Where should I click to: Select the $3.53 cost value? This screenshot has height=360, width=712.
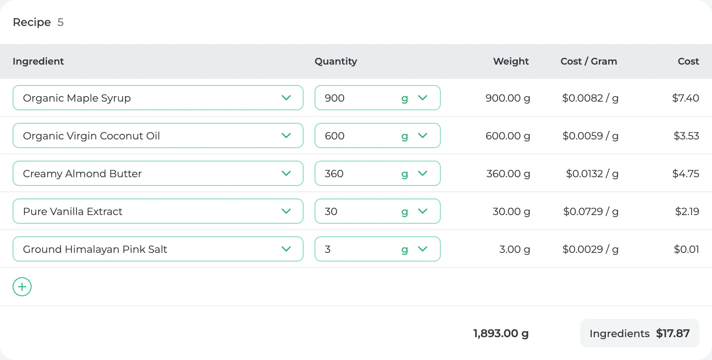pyautogui.click(x=686, y=135)
